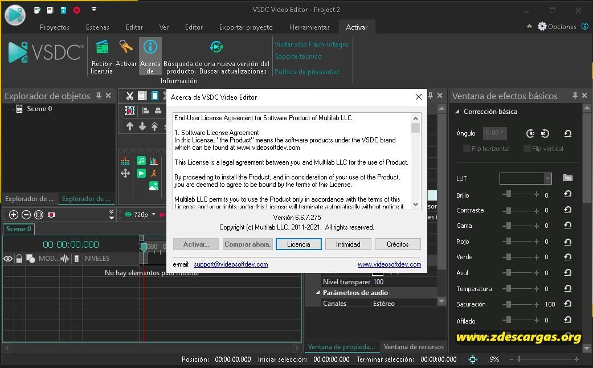
Task: Click the Licencia button in dialog
Action: pos(298,244)
